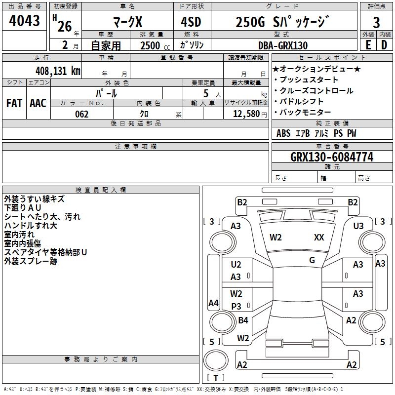Select the vehicle history 自家用
Screen dimensions: 395x395
pyautogui.click(x=106, y=45)
